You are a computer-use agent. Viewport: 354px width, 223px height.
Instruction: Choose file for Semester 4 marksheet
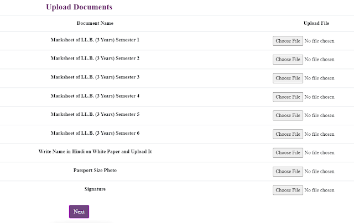[288, 97]
